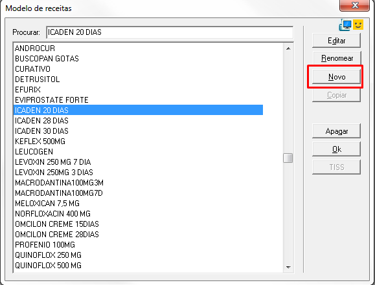Pick LEVOXIN 250 MG 7 DIA

(x=138, y=162)
